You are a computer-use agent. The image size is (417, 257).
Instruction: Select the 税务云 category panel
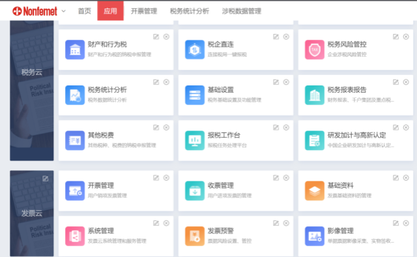click(32, 91)
